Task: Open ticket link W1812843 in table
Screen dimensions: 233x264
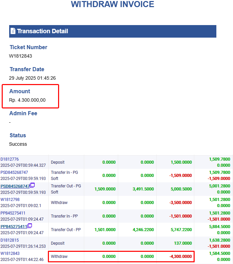Action: [x=10, y=253]
